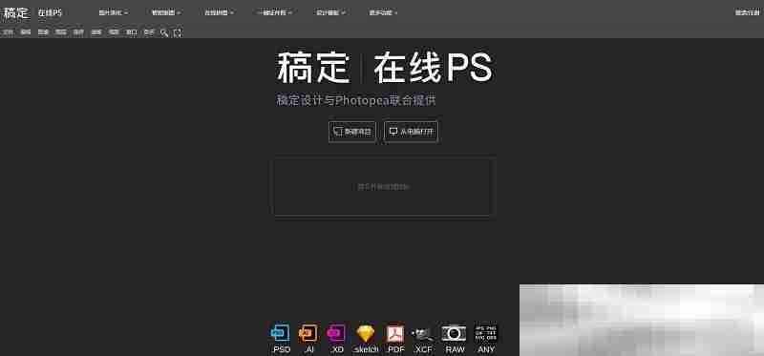Expand the 图片美化 navigation dropdown

point(113,13)
